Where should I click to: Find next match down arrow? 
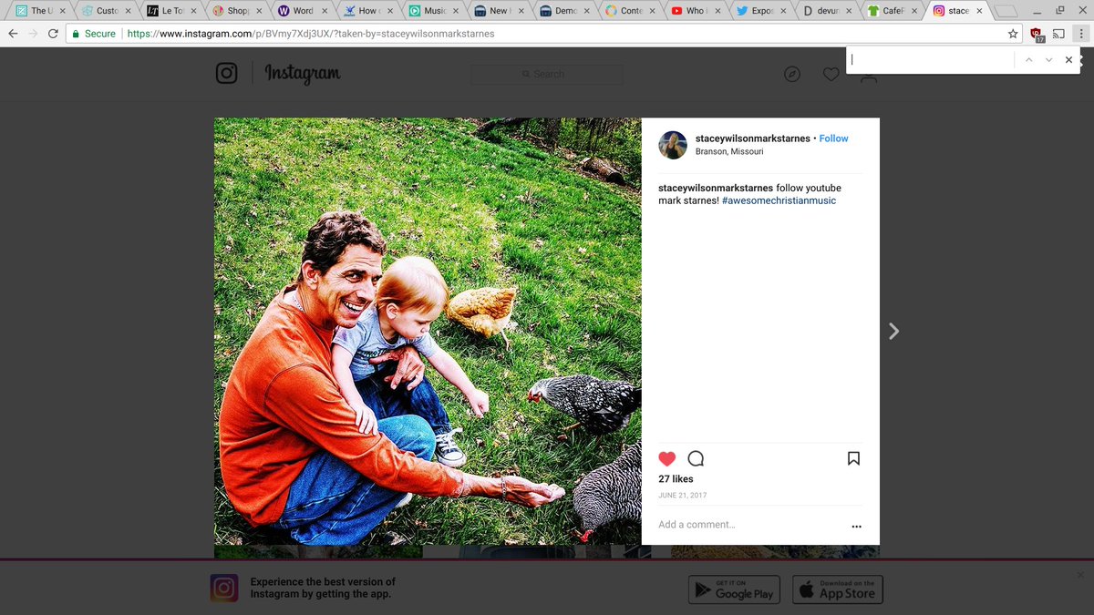click(1048, 60)
